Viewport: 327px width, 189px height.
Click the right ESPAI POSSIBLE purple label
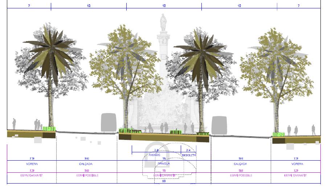(x=241, y=175)
